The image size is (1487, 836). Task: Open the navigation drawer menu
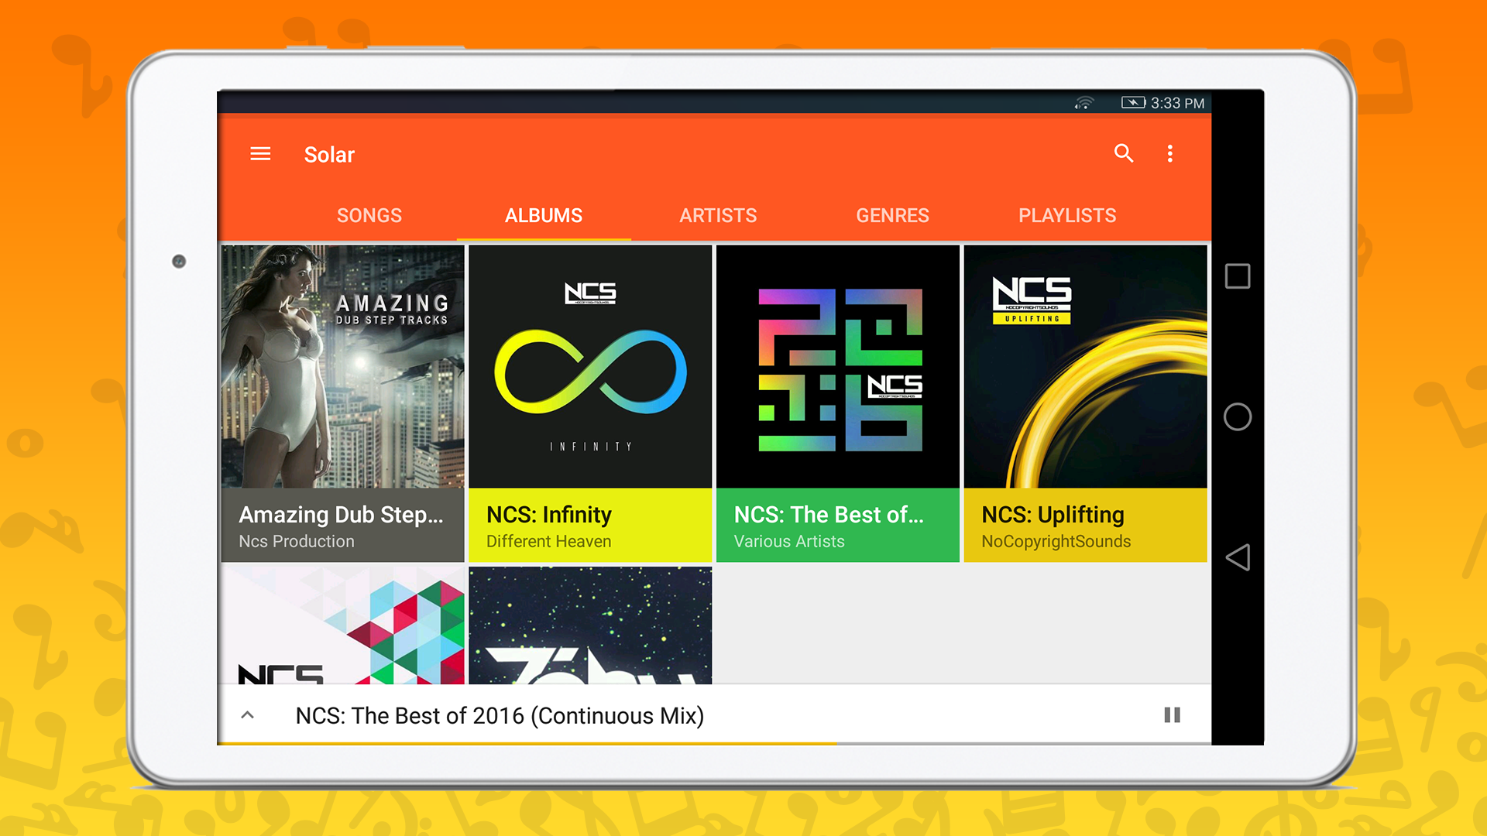pos(260,153)
